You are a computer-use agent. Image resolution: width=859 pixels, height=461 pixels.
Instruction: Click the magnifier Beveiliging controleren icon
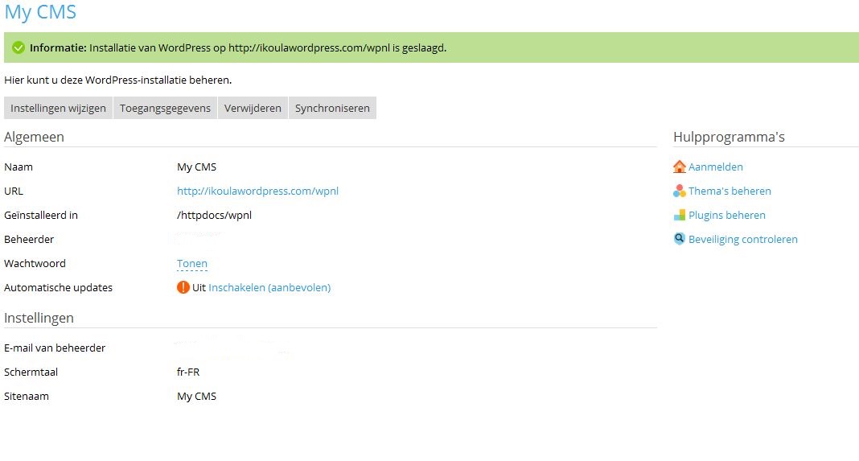pyautogui.click(x=680, y=239)
